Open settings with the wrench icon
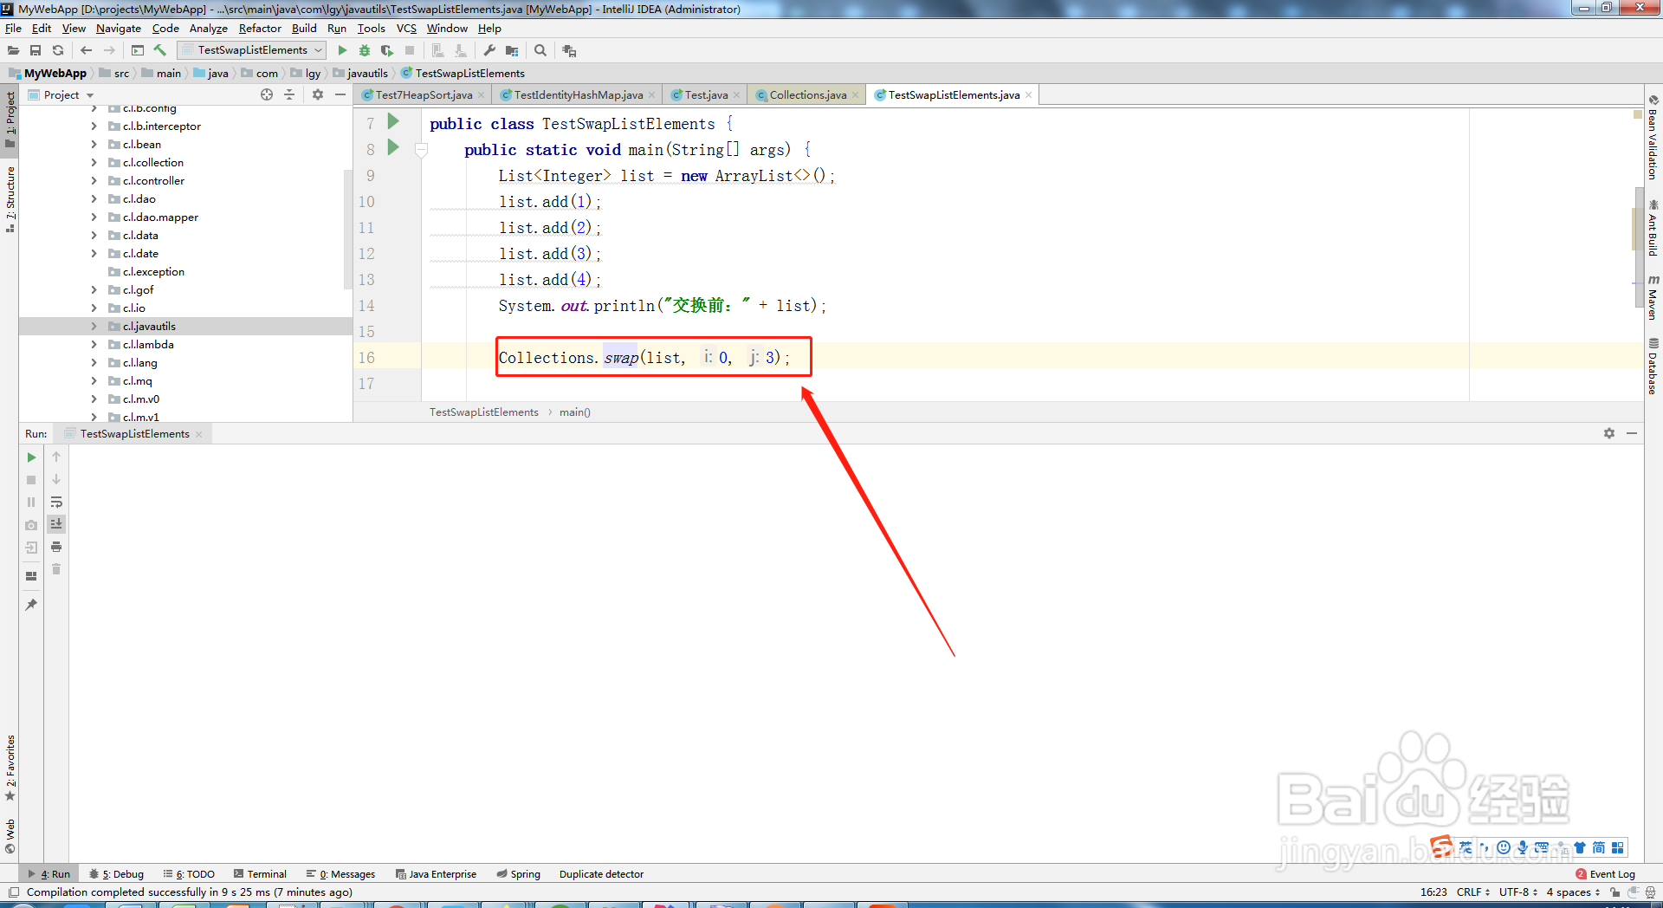The width and height of the screenshot is (1663, 908). (x=489, y=50)
